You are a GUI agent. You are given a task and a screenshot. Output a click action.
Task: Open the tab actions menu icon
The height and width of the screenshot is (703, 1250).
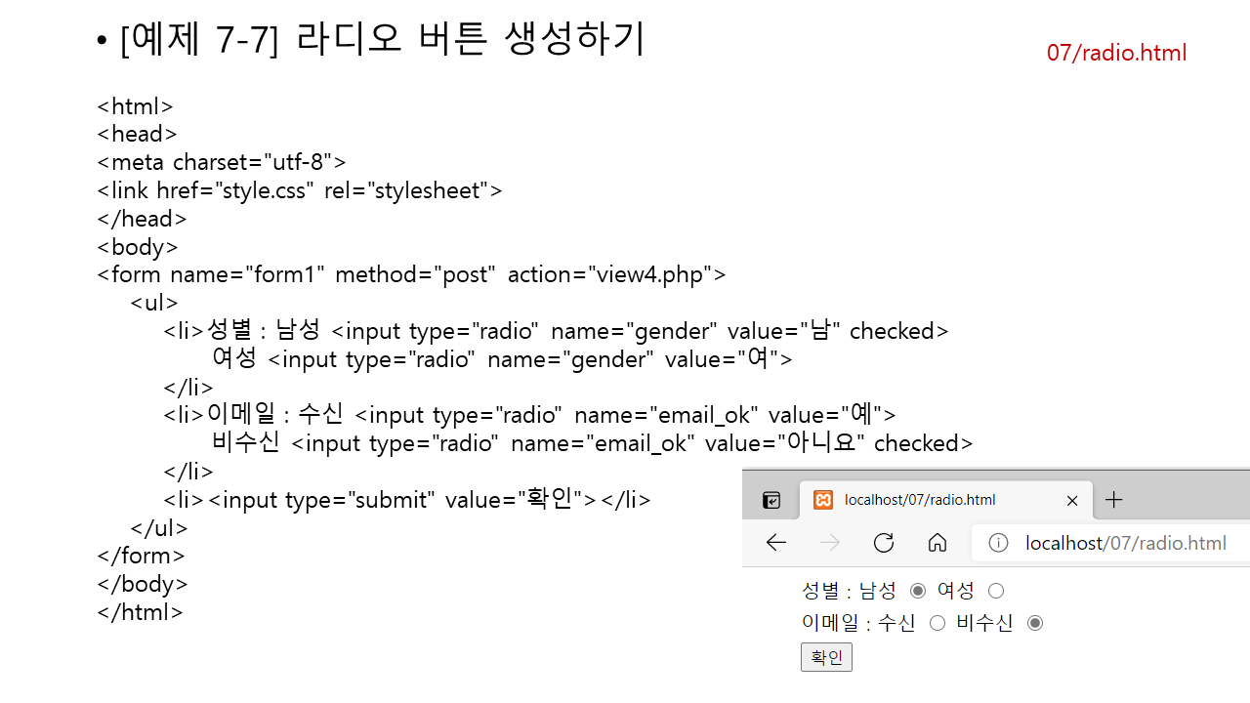point(771,500)
